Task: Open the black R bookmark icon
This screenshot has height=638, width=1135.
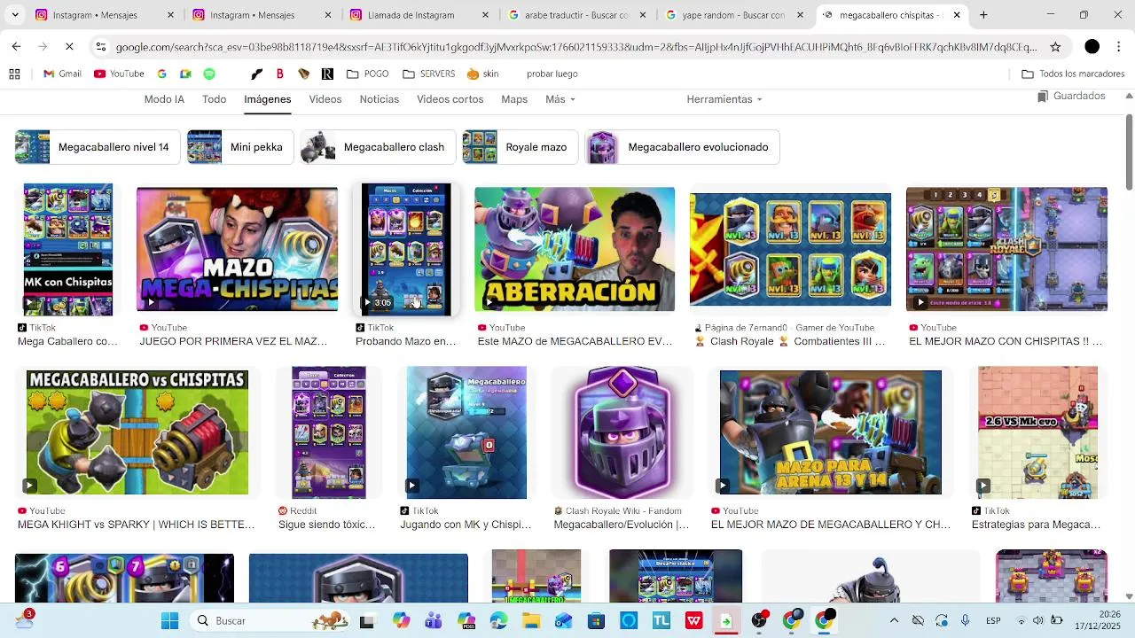Action: tap(327, 74)
